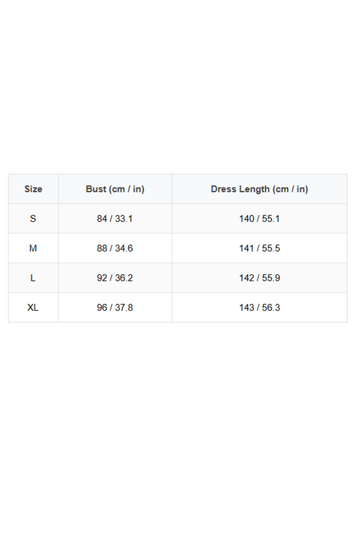Viewport: 355px width, 533px height.
Task: Click the Size column header
Action: point(33,189)
